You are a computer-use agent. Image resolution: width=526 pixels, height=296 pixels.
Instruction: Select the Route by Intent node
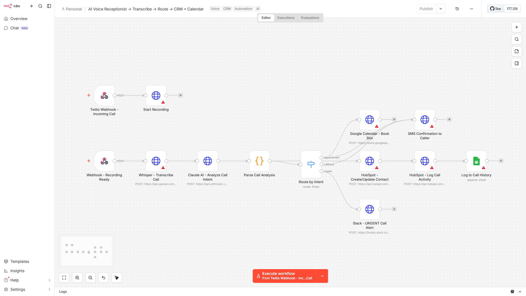(x=311, y=164)
